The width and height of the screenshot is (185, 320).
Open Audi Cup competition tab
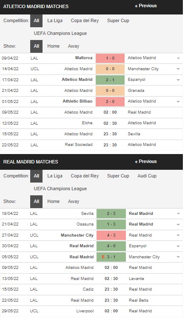click(147, 176)
